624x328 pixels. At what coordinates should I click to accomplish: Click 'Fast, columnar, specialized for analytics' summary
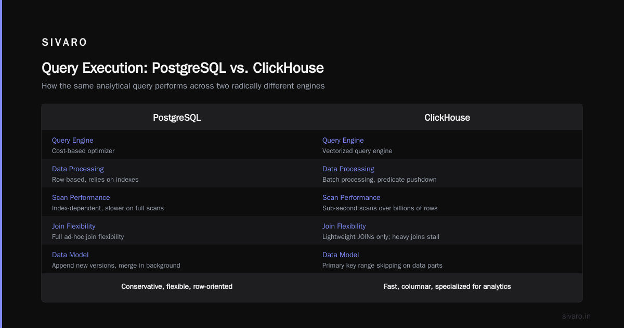click(447, 286)
